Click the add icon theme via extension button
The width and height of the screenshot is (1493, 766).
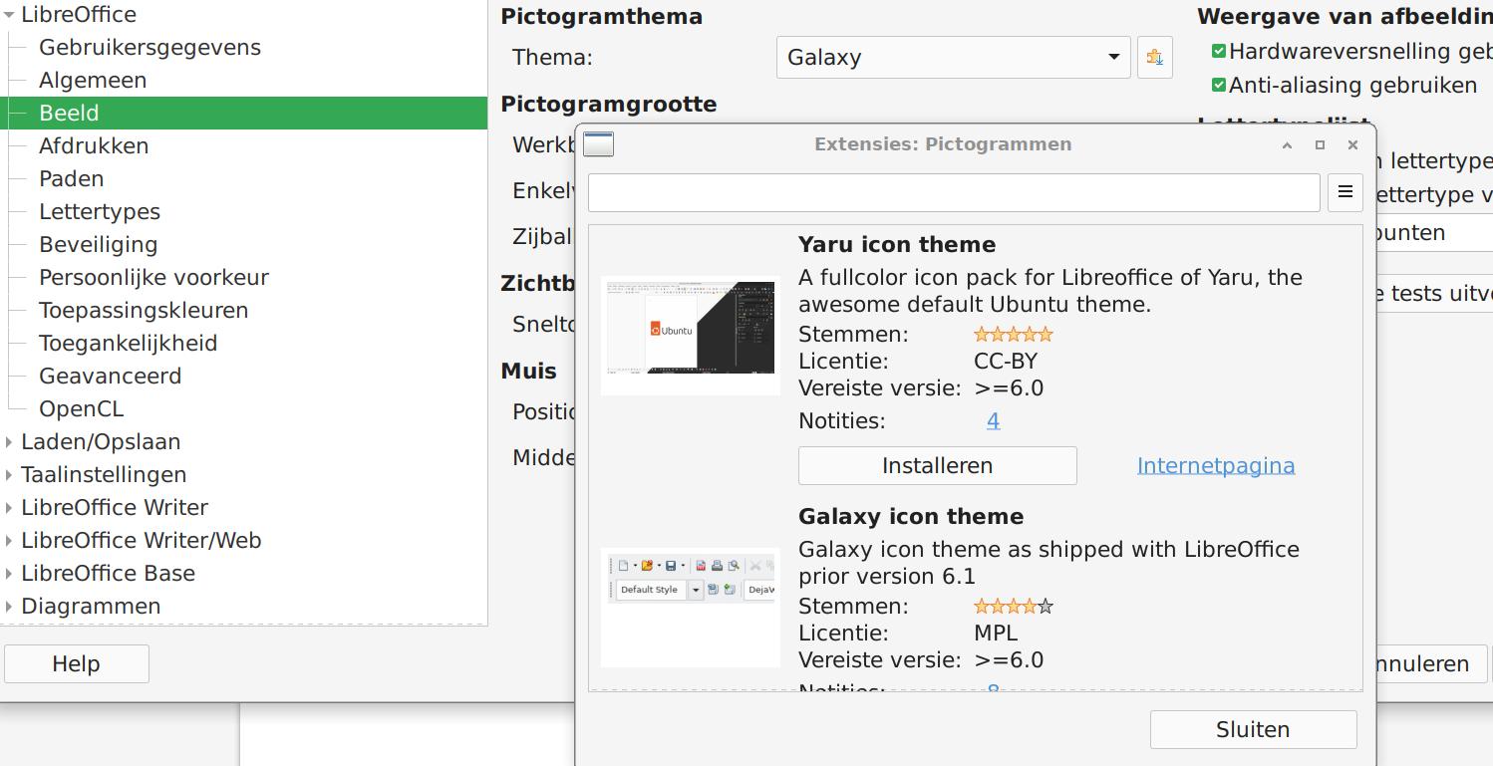click(x=1154, y=57)
